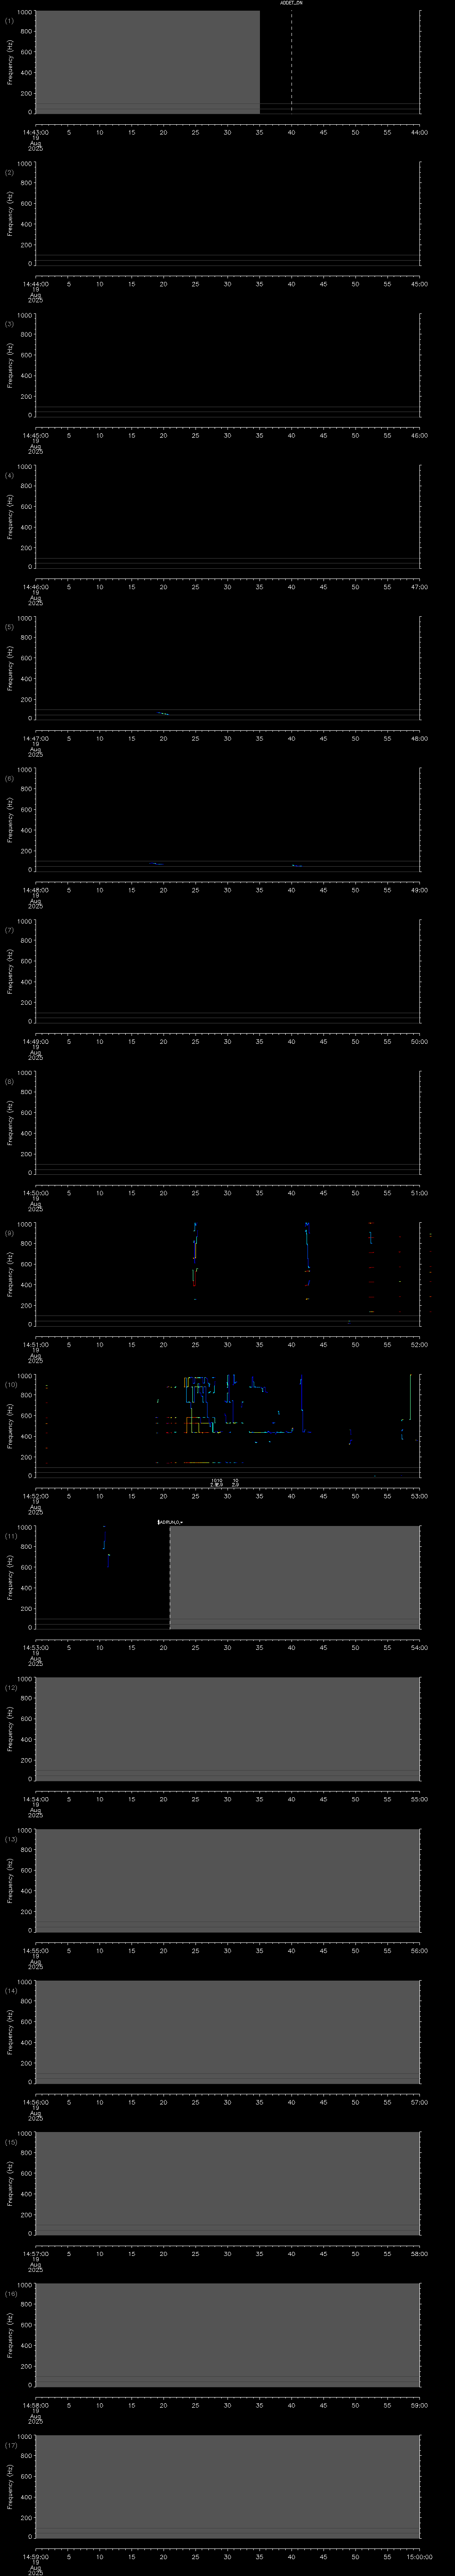Screen dimensions: 455x2576
Task: Click the ADDET_ON marker label above panel 1
Action: point(291,4)
